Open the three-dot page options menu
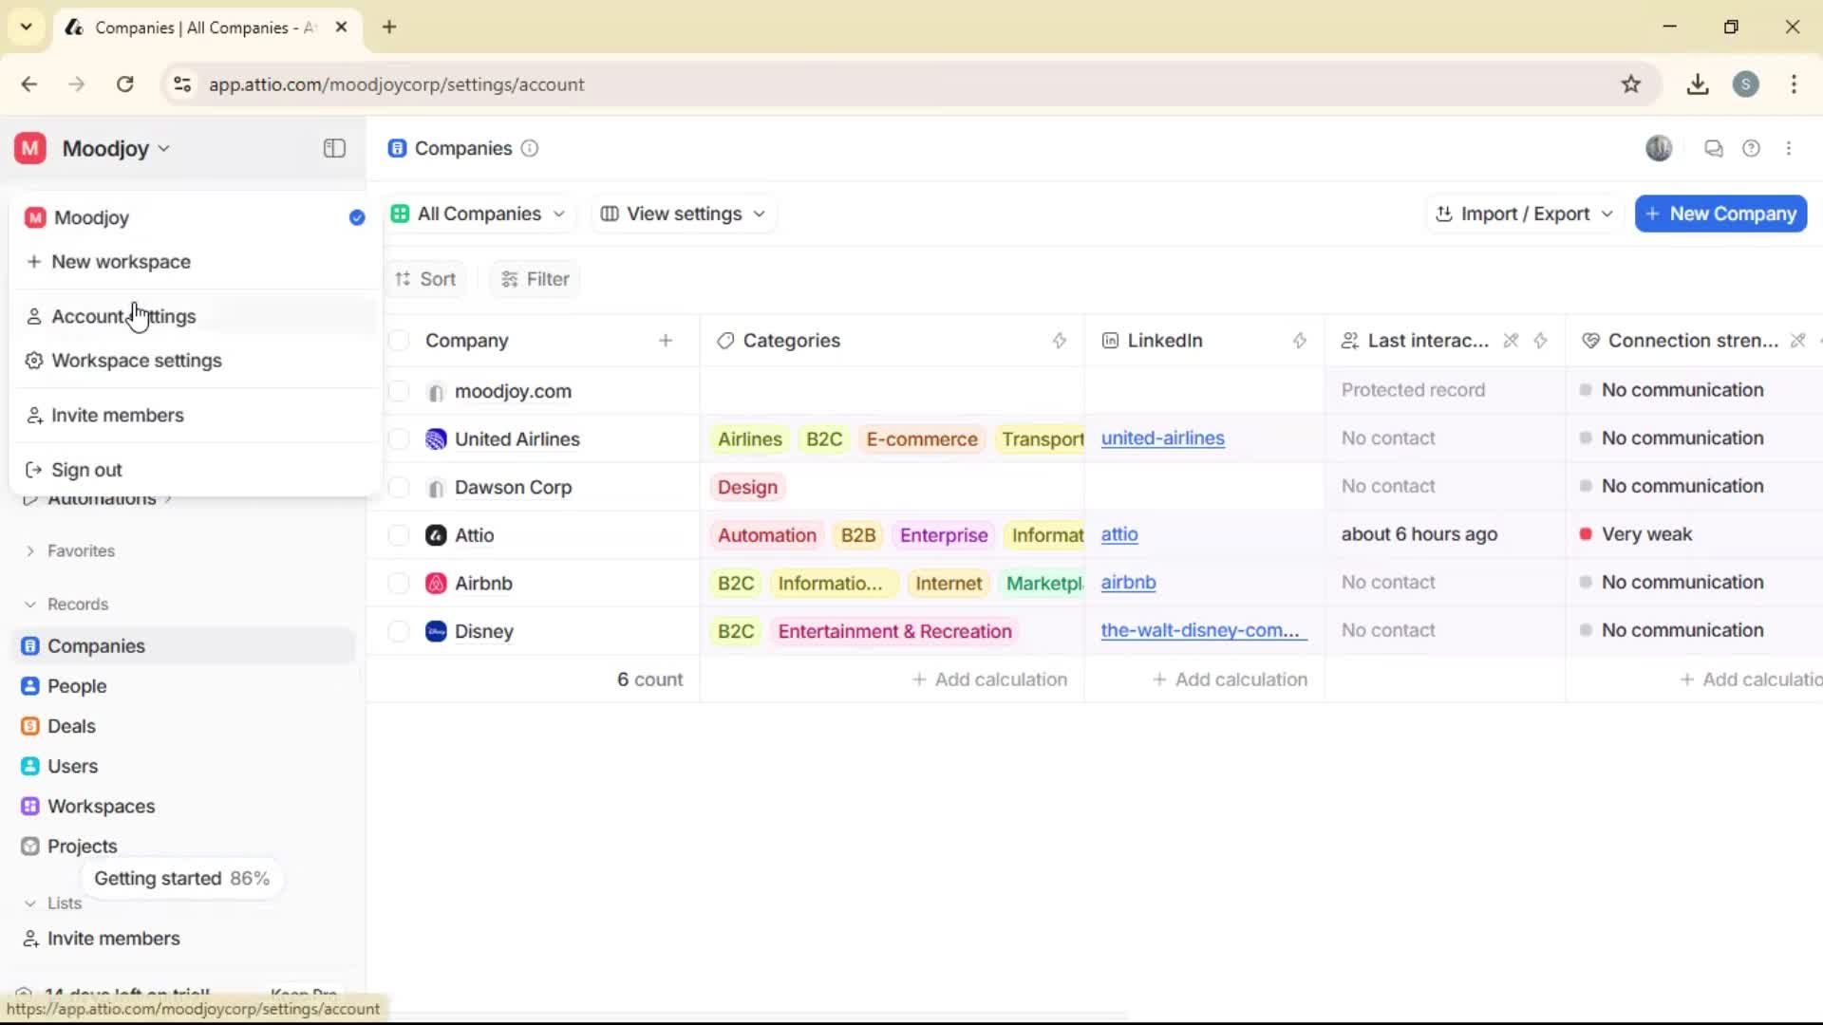 pos(1789,148)
